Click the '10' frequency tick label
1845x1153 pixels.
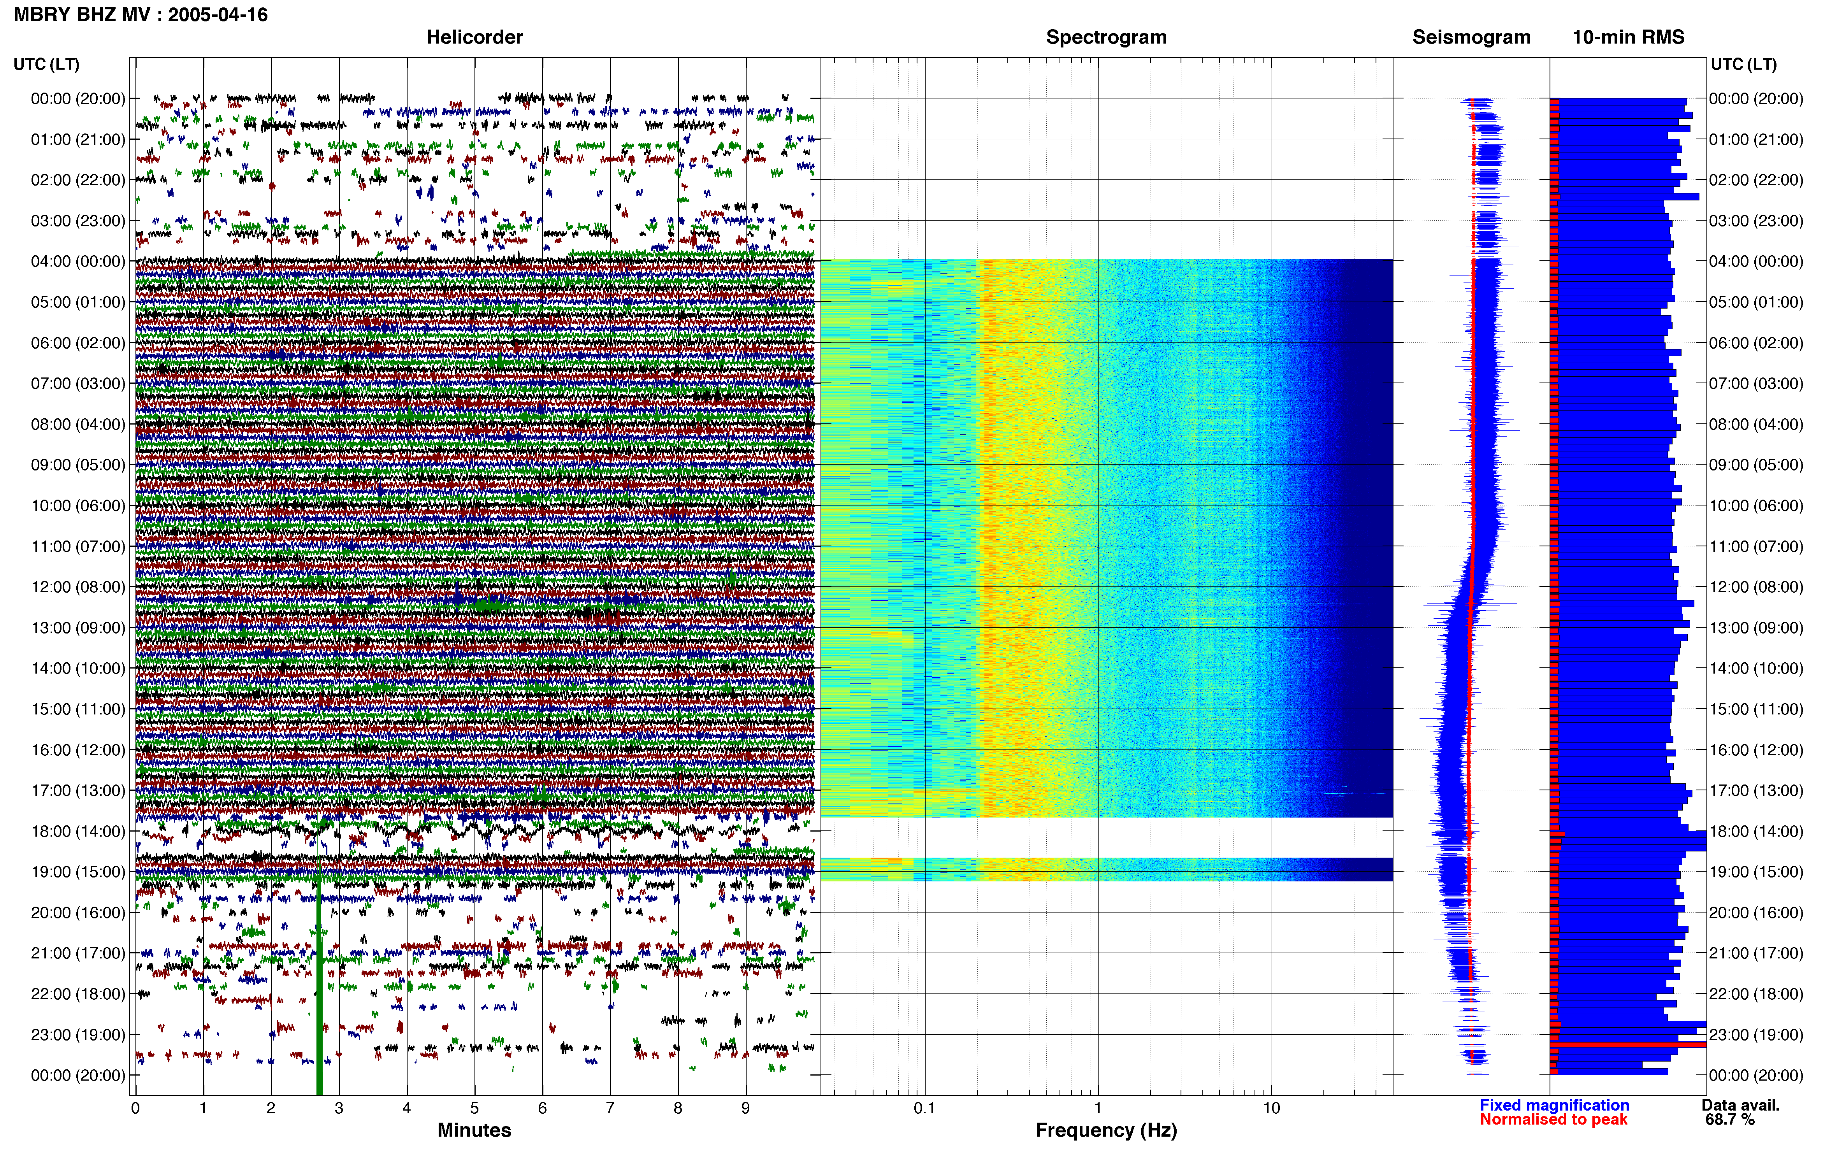click(1271, 1108)
